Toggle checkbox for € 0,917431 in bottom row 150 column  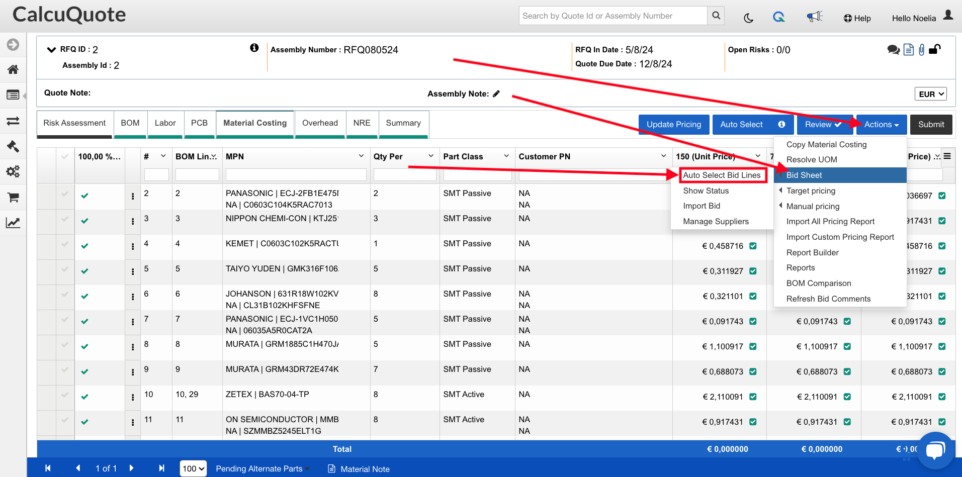pos(753,422)
